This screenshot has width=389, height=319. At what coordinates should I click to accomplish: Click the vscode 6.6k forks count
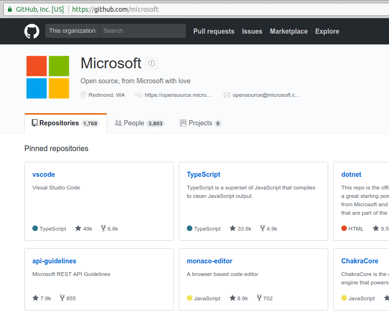pos(113,229)
